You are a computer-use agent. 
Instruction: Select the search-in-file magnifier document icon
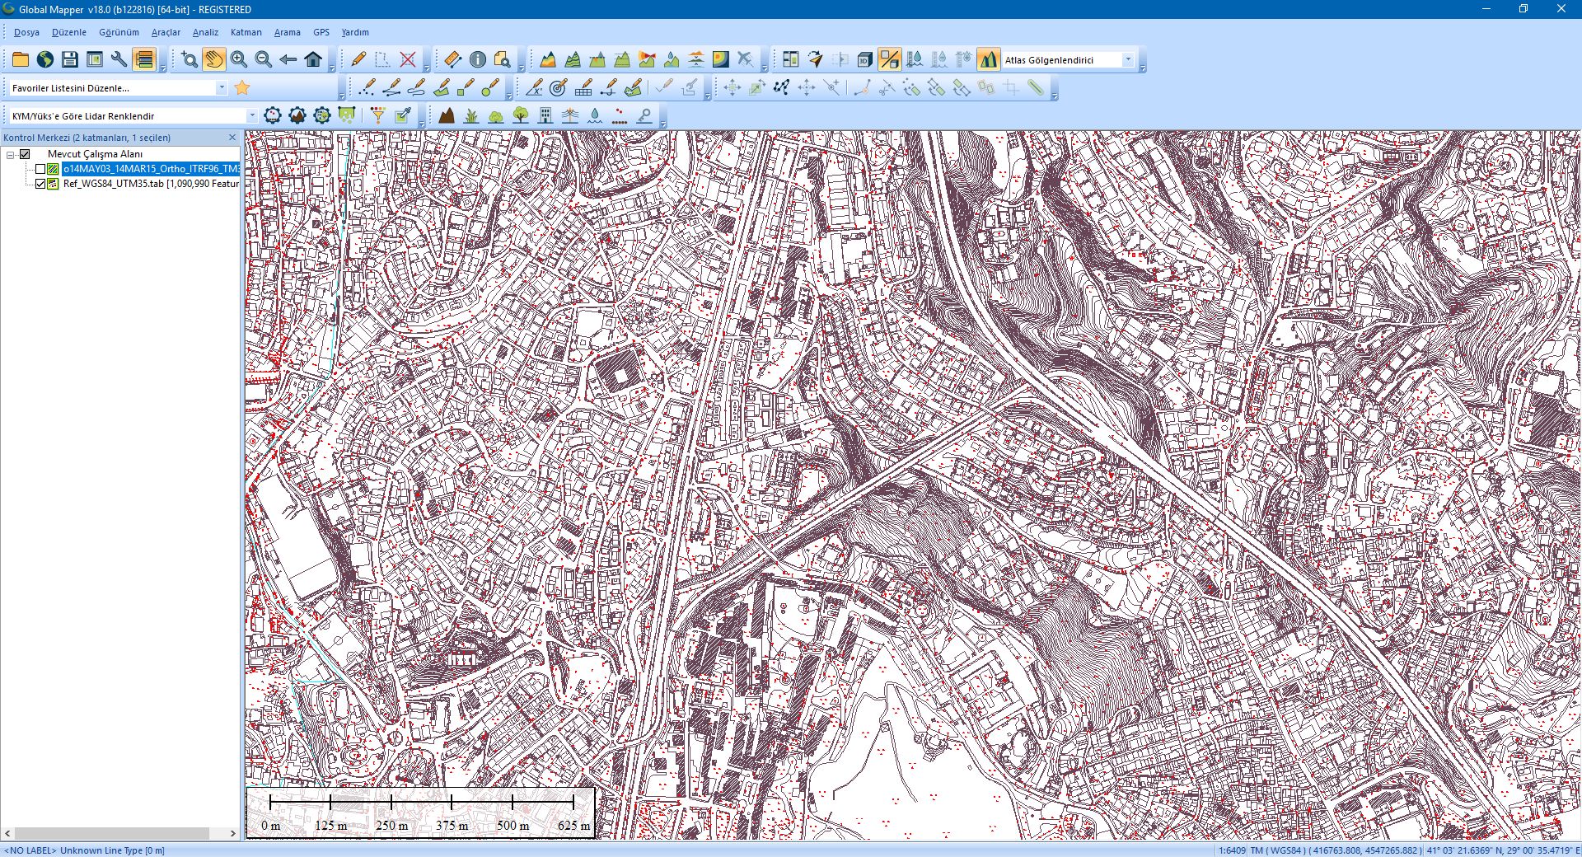click(503, 59)
